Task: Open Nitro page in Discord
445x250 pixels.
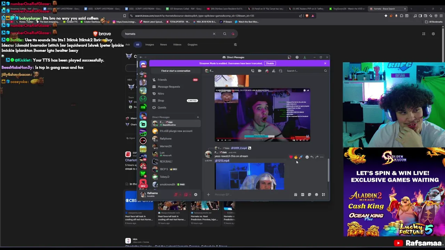Action: coord(175,94)
